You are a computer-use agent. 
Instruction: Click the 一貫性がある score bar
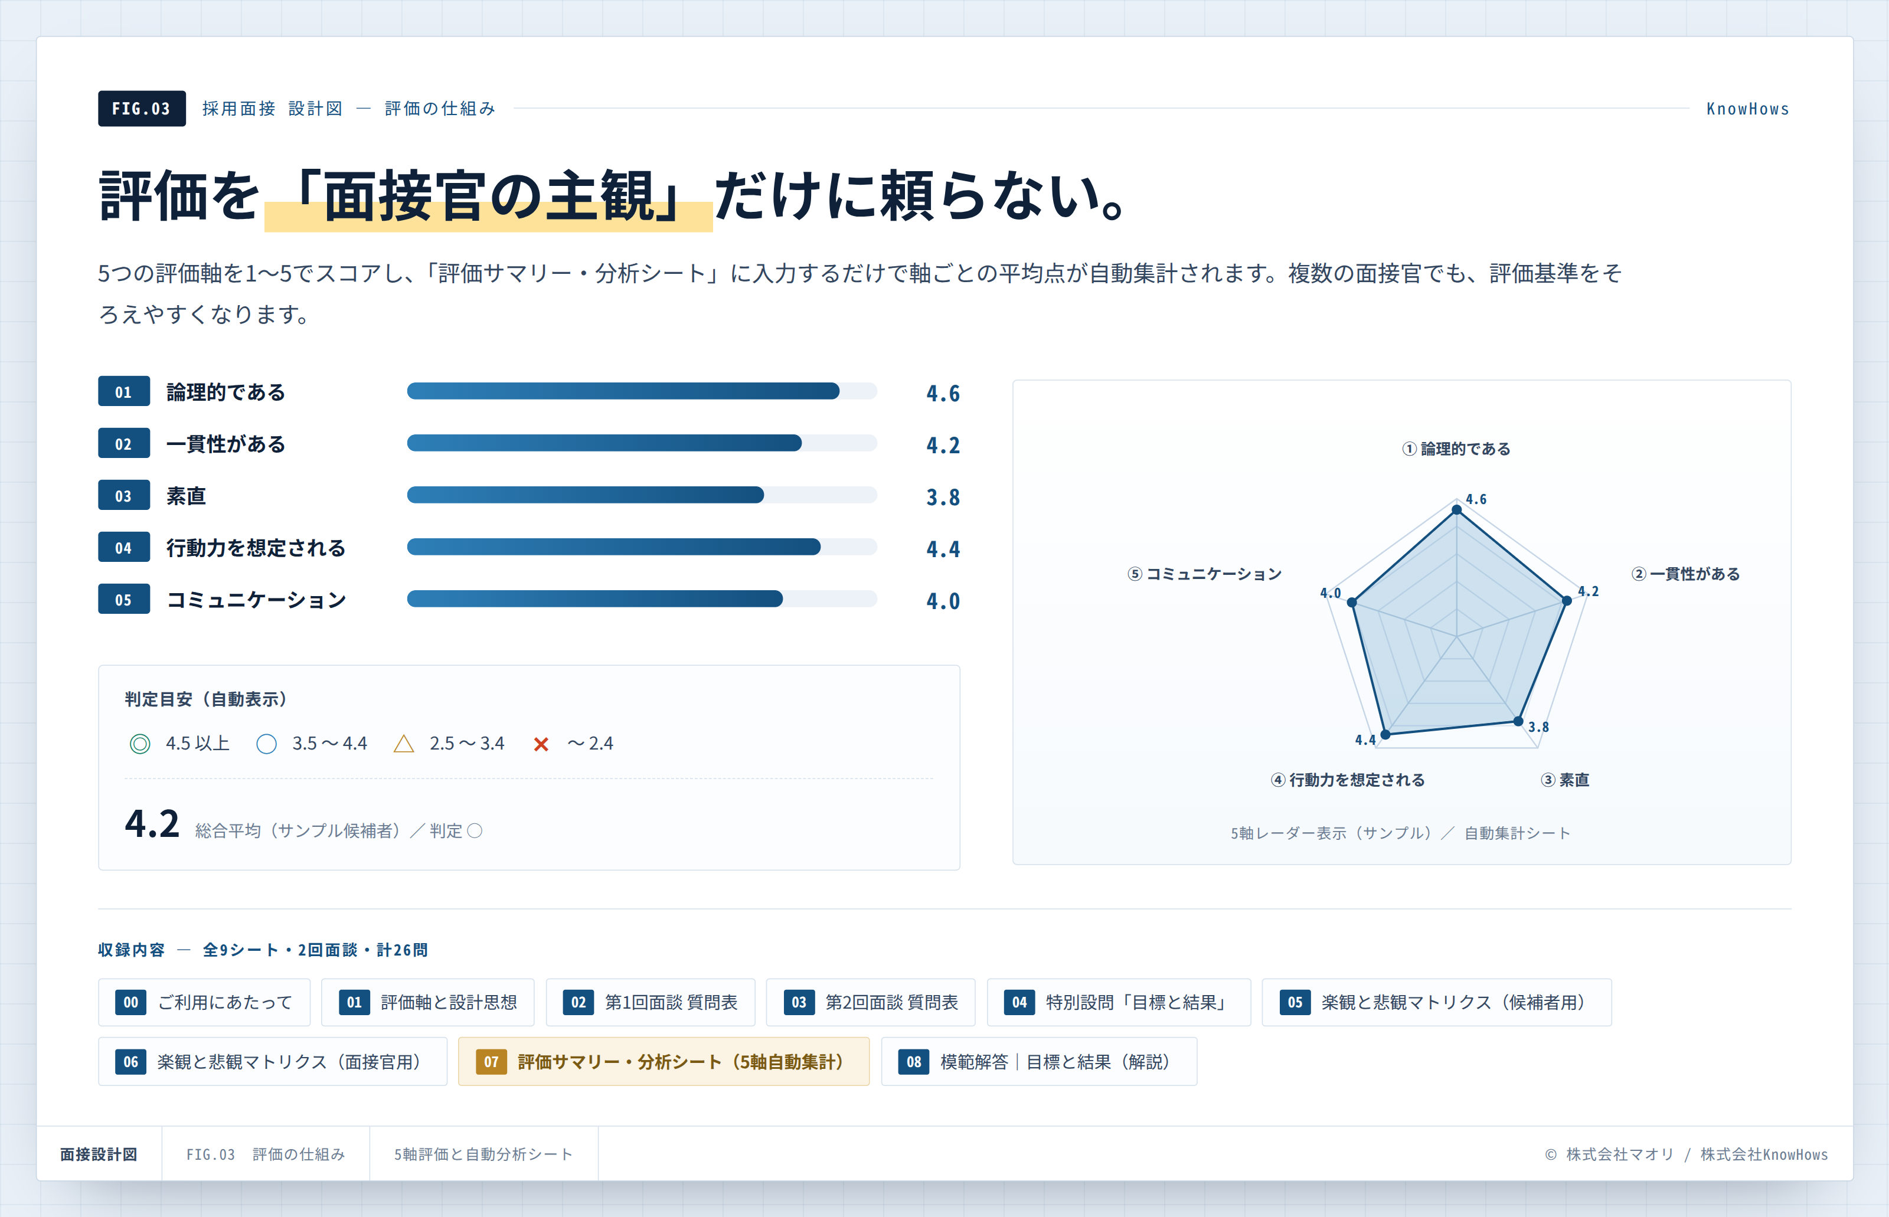pyautogui.click(x=642, y=443)
